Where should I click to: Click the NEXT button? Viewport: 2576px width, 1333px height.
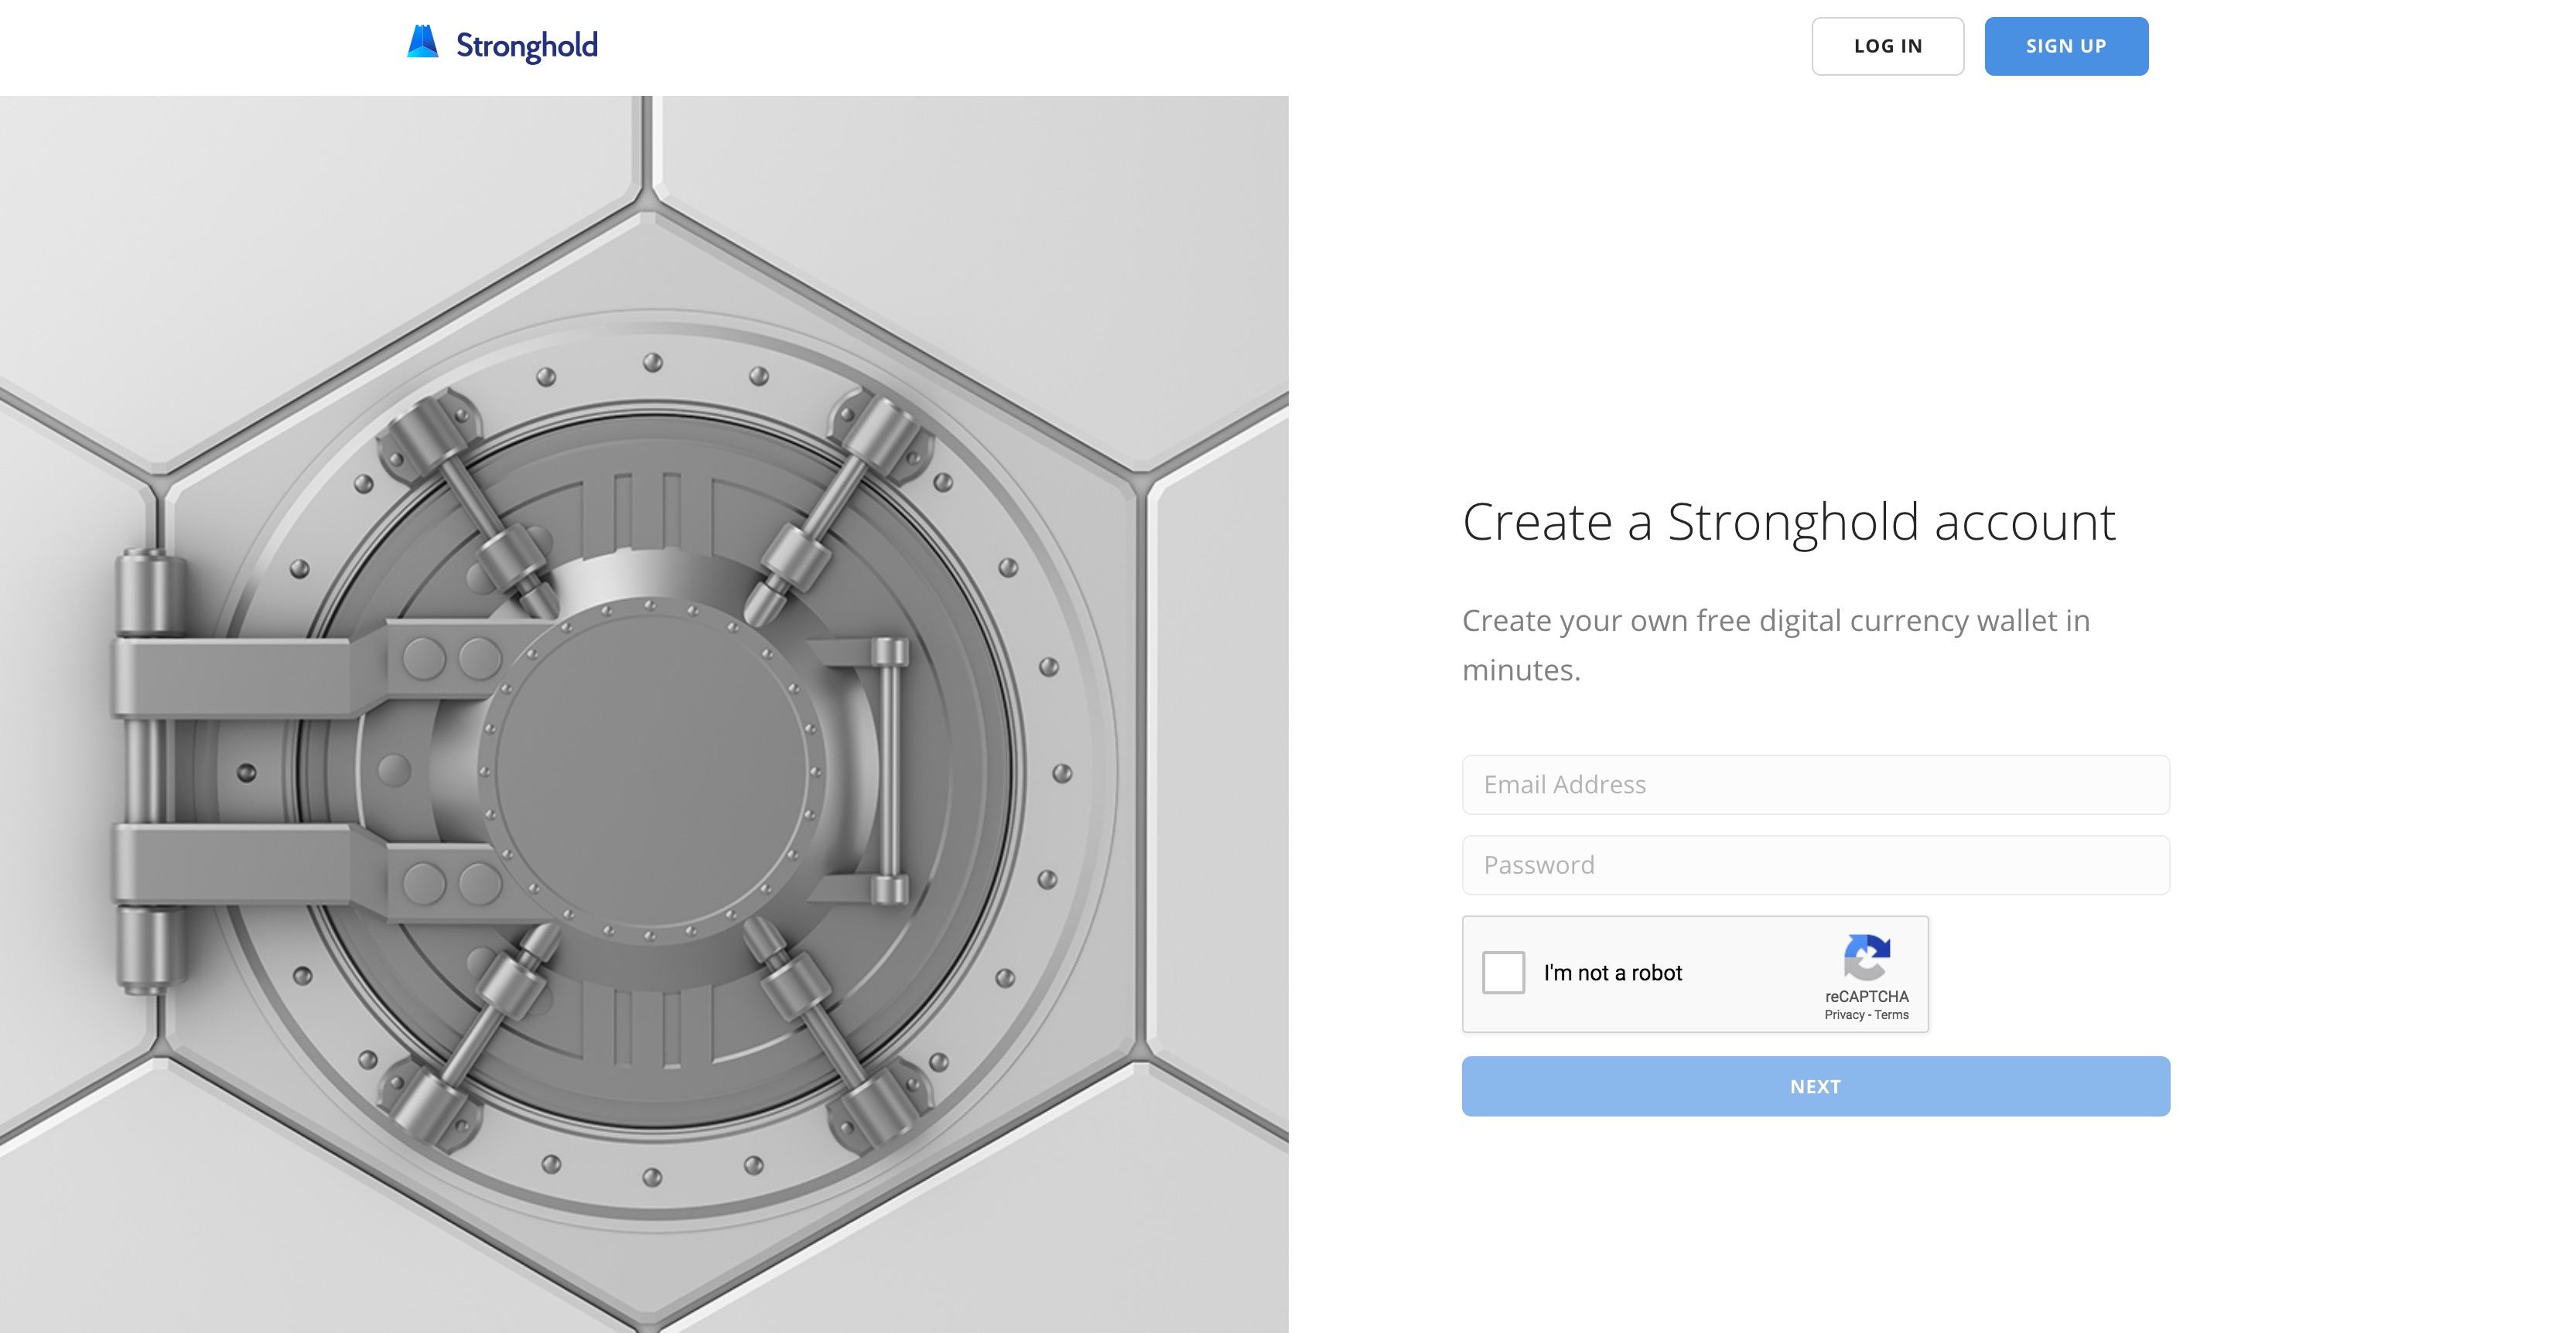coord(1816,1086)
